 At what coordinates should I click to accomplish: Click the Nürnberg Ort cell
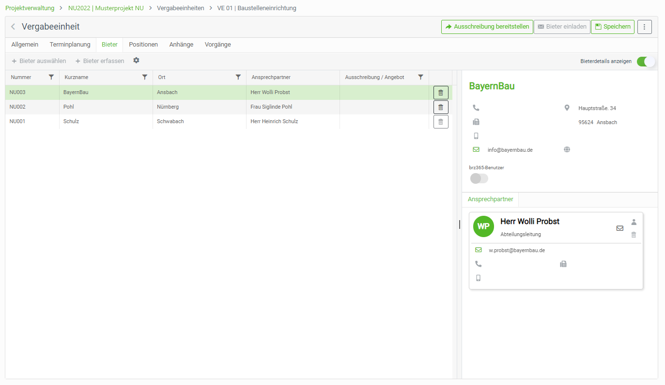pyautogui.click(x=199, y=107)
